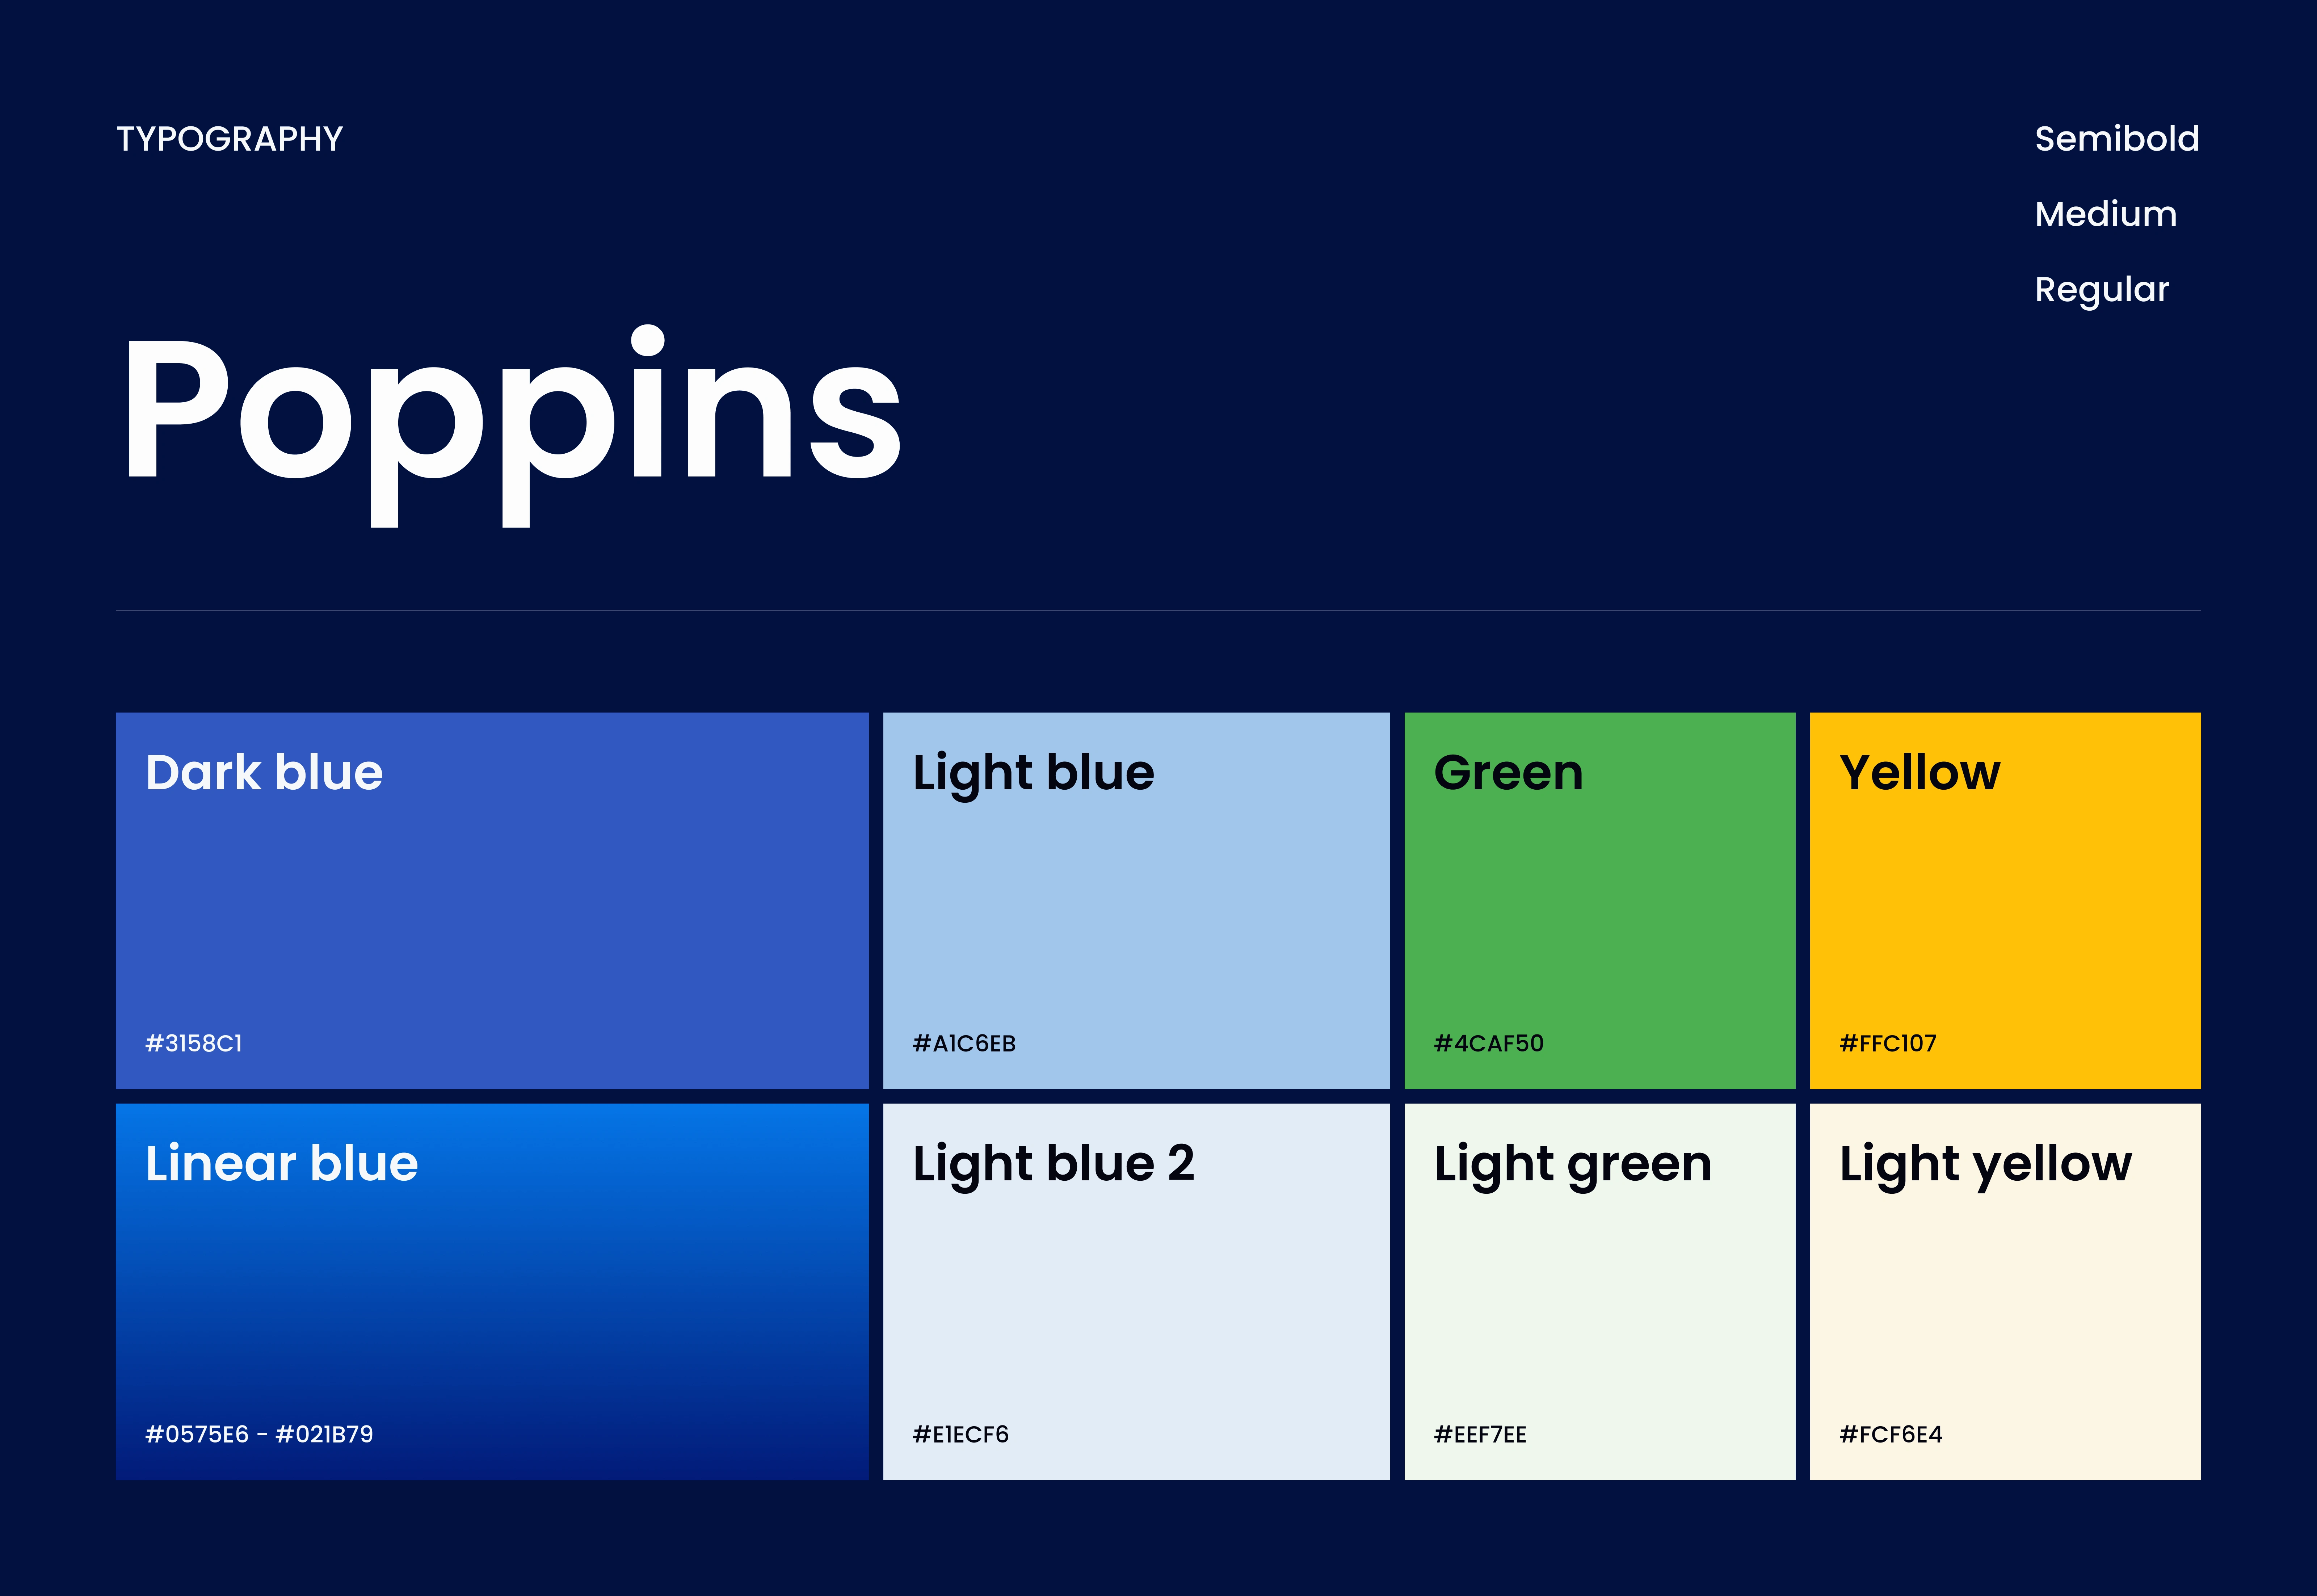The image size is (2317, 1596).
Task: Click the Linear blue gradient swatch
Action: pyautogui.click(x=492, y=1292)
